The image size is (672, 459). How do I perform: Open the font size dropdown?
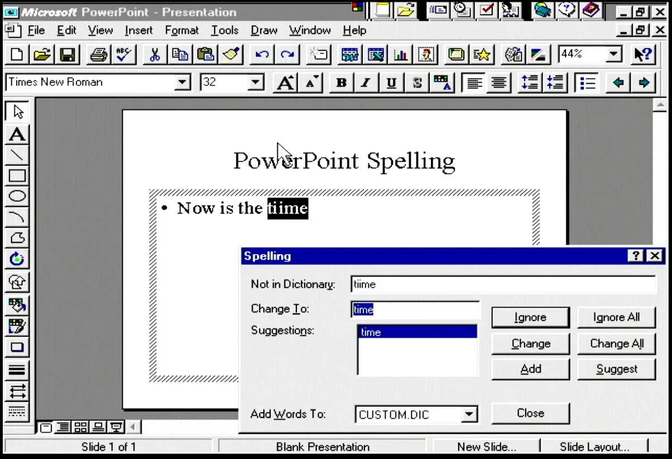(x=256, y=83)
